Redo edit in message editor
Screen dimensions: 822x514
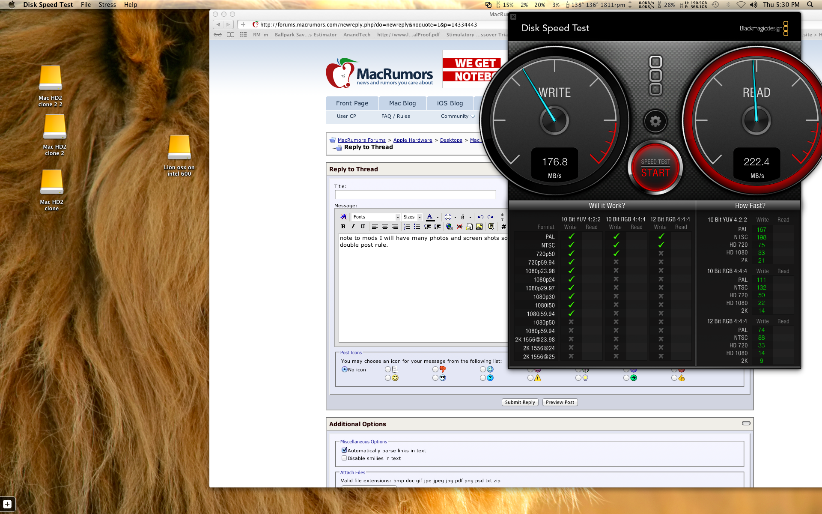click(490, 217)
